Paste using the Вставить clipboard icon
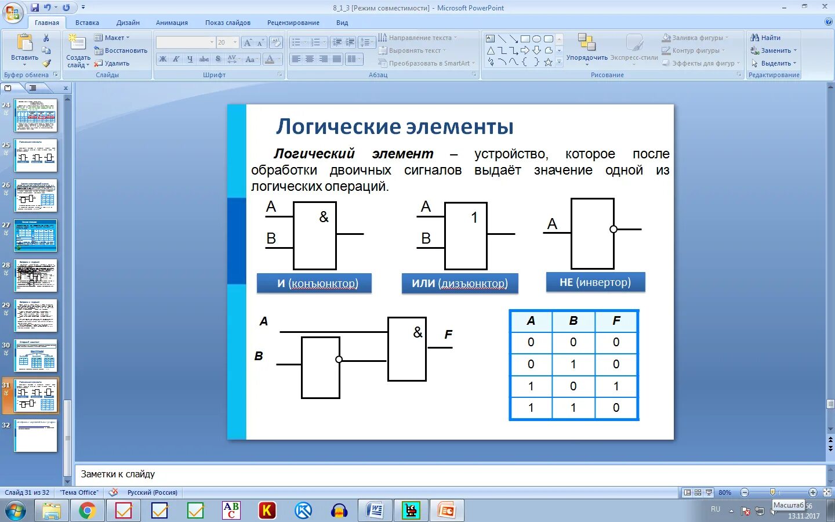The height and width of the screenshot is (522, 835). 25,43
